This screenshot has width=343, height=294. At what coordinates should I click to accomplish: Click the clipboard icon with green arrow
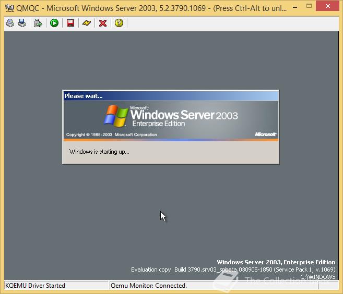(38, 23)
